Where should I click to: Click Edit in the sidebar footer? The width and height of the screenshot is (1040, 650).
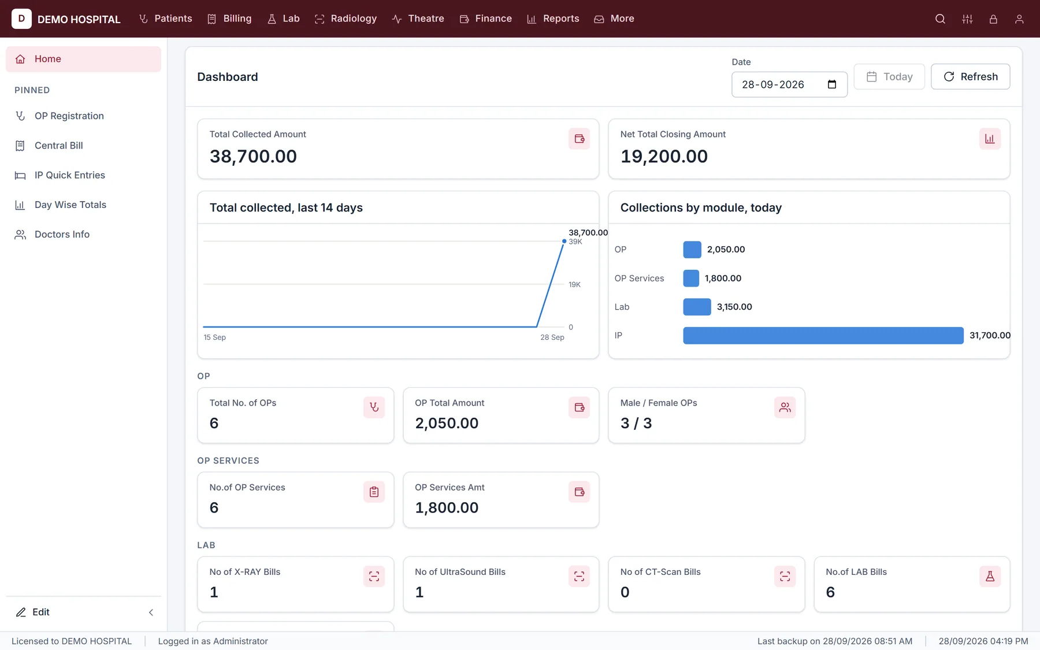(x=33, y=612)
